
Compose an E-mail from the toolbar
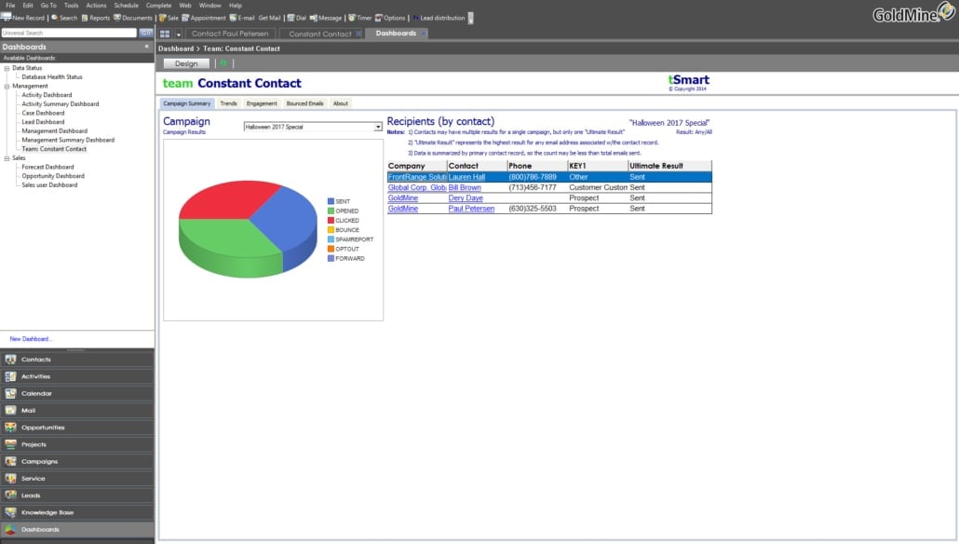[x=241, y=19]
